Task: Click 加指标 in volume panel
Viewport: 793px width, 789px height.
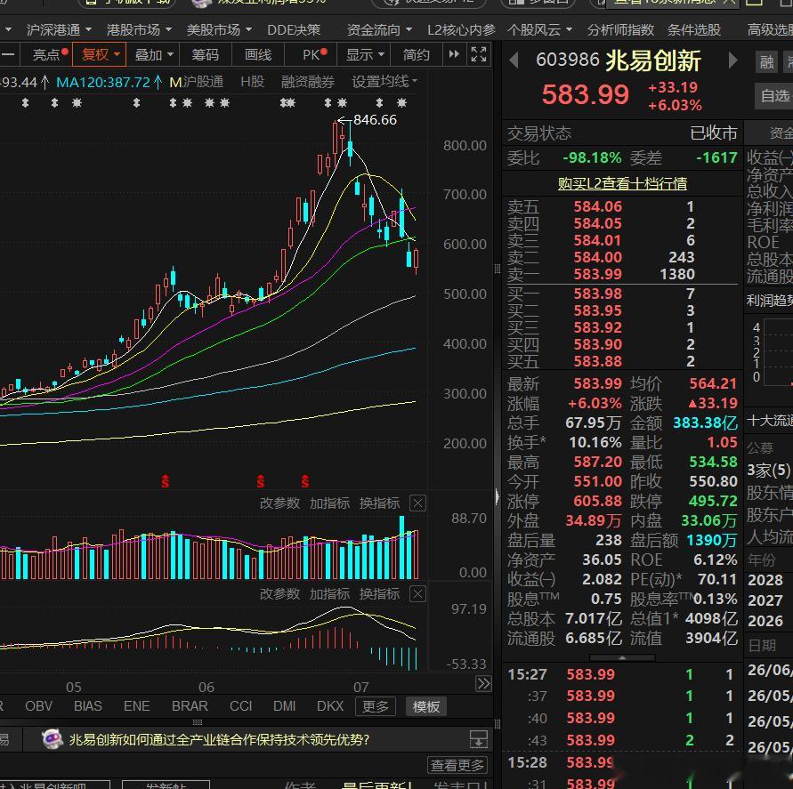Action: point(329,503)
